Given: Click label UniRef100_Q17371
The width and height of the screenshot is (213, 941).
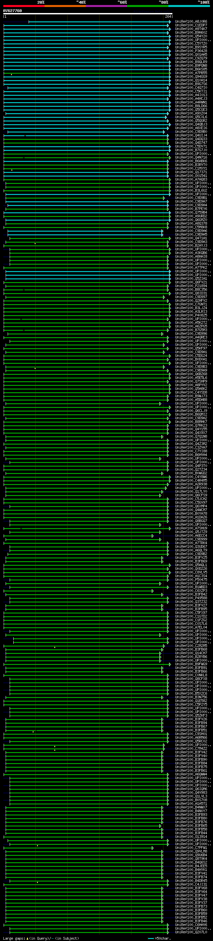Looking at the screenshot, I should click(x=191, y=172).
